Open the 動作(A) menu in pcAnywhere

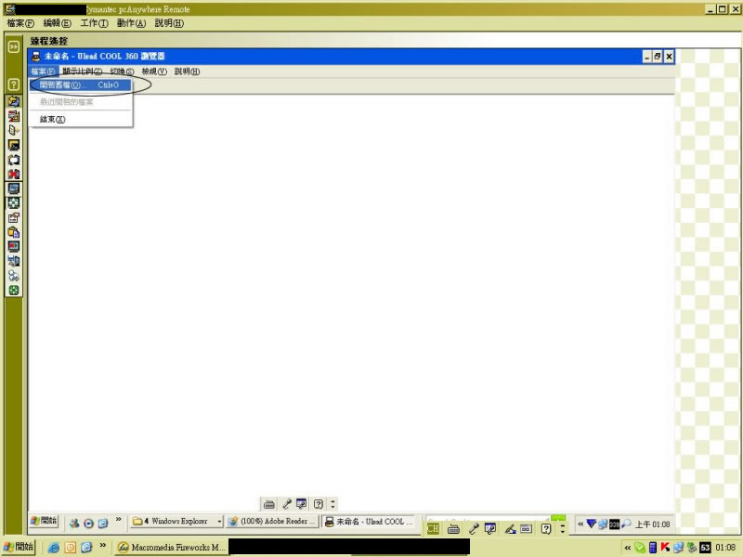(x=131, y=23)
